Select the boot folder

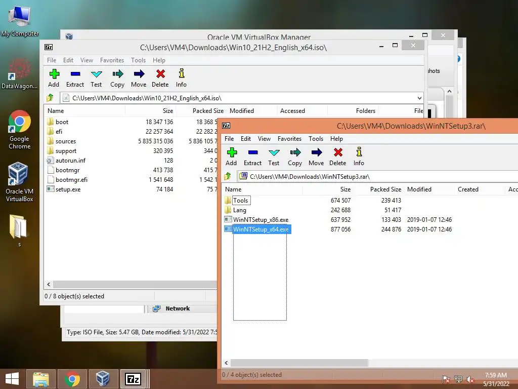pos(58,122)
